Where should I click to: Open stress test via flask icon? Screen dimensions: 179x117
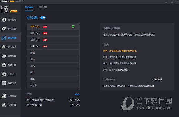coord(4,96)
